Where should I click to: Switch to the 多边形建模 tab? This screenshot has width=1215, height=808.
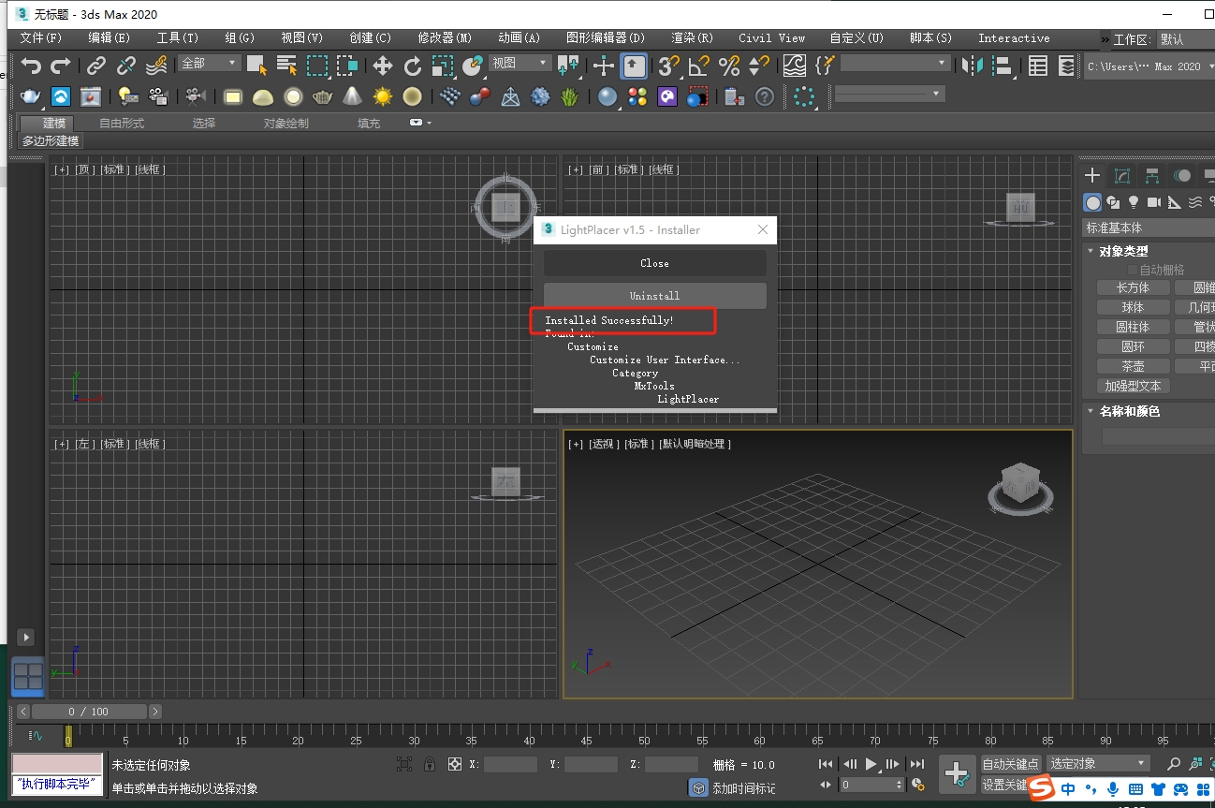pos(51,140)
